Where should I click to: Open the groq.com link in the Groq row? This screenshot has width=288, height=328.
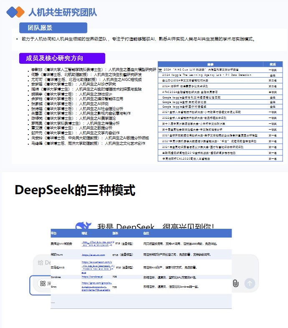pyautogui.click(x=96, y=287)
